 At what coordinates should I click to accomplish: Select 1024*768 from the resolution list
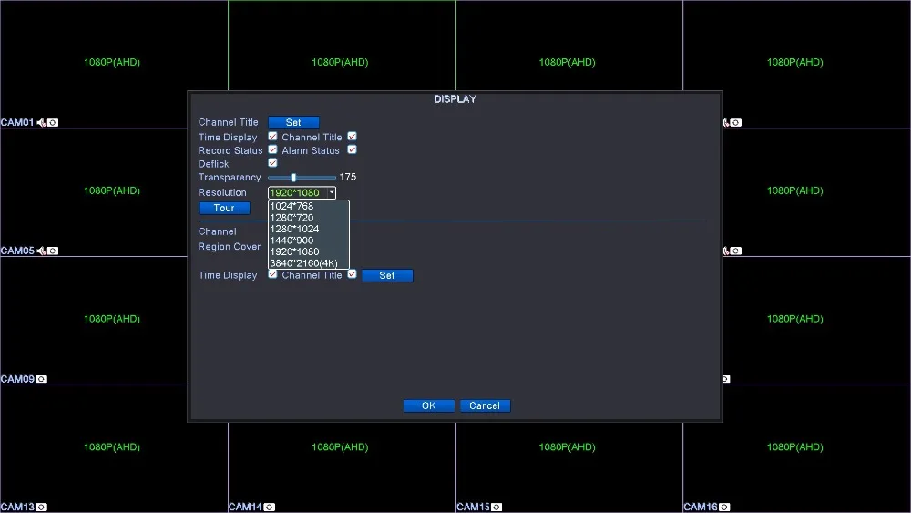coord(309,206)
